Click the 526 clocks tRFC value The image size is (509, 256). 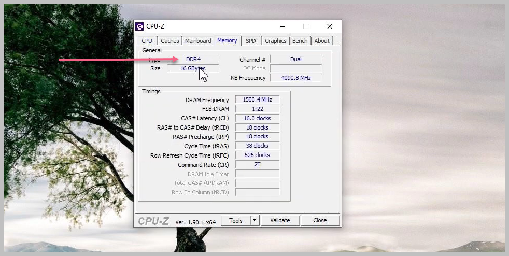(x=258, y=155)
